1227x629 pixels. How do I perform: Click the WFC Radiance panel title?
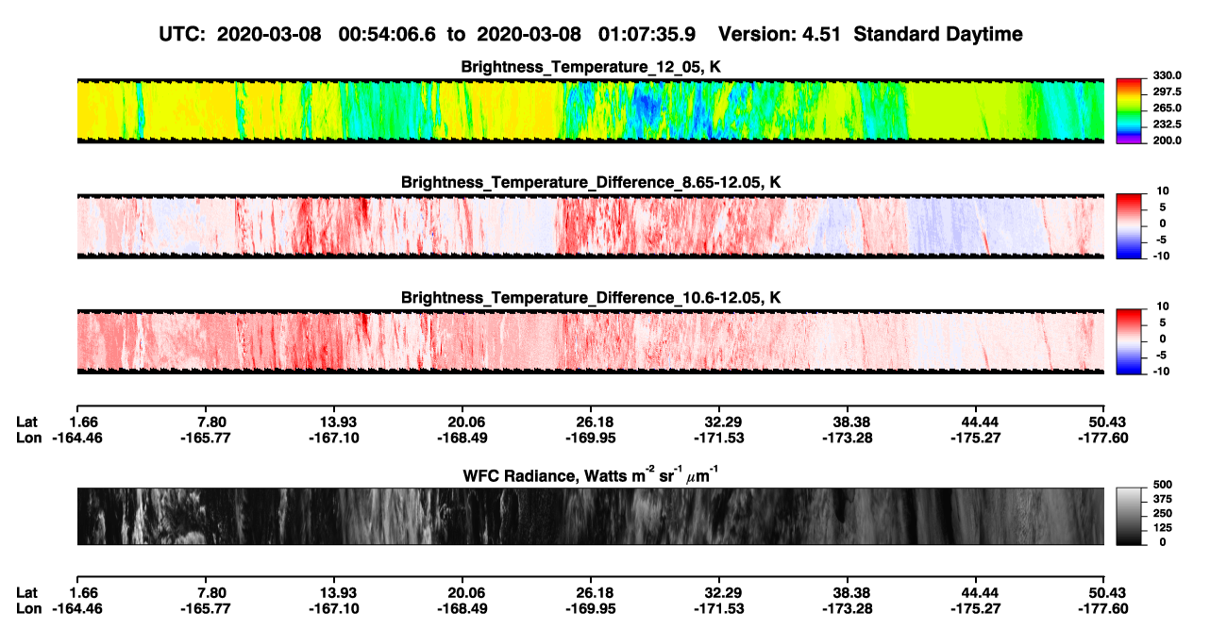[591, 476]
